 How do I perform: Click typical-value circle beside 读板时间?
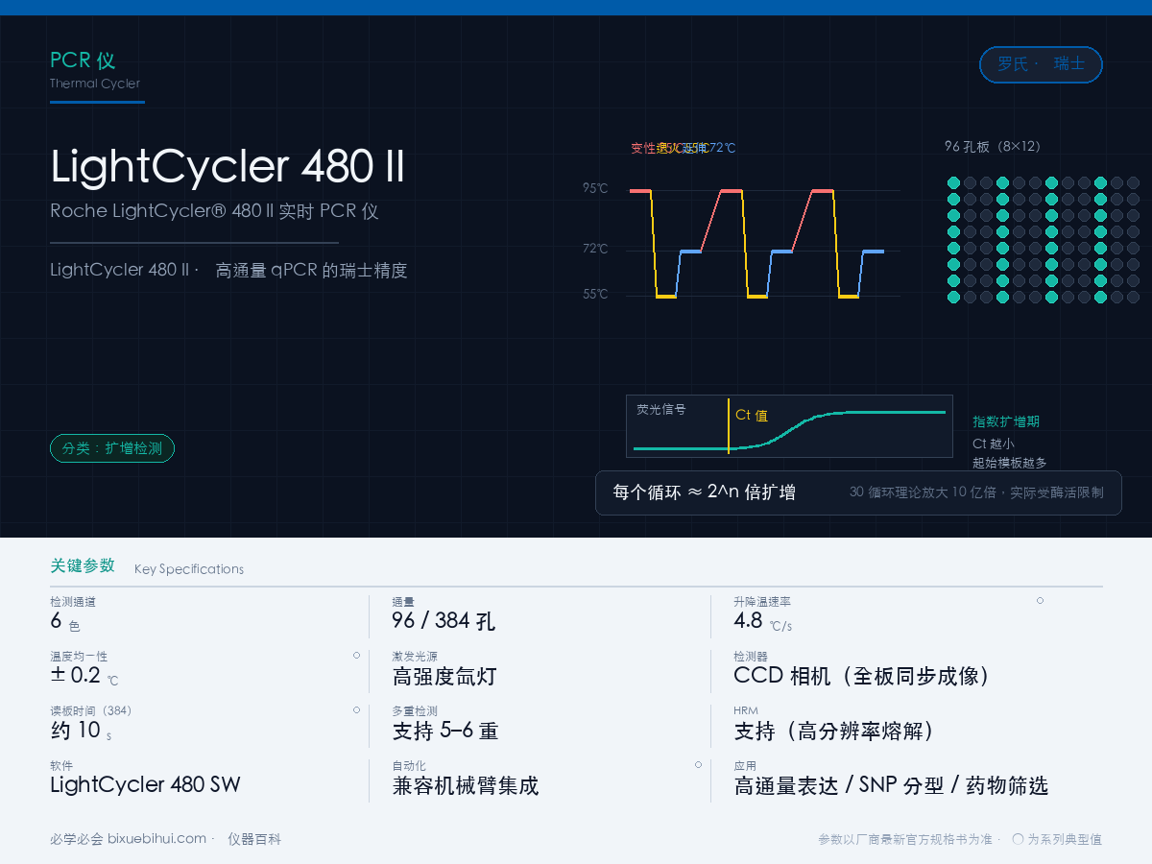pos(356,709)
